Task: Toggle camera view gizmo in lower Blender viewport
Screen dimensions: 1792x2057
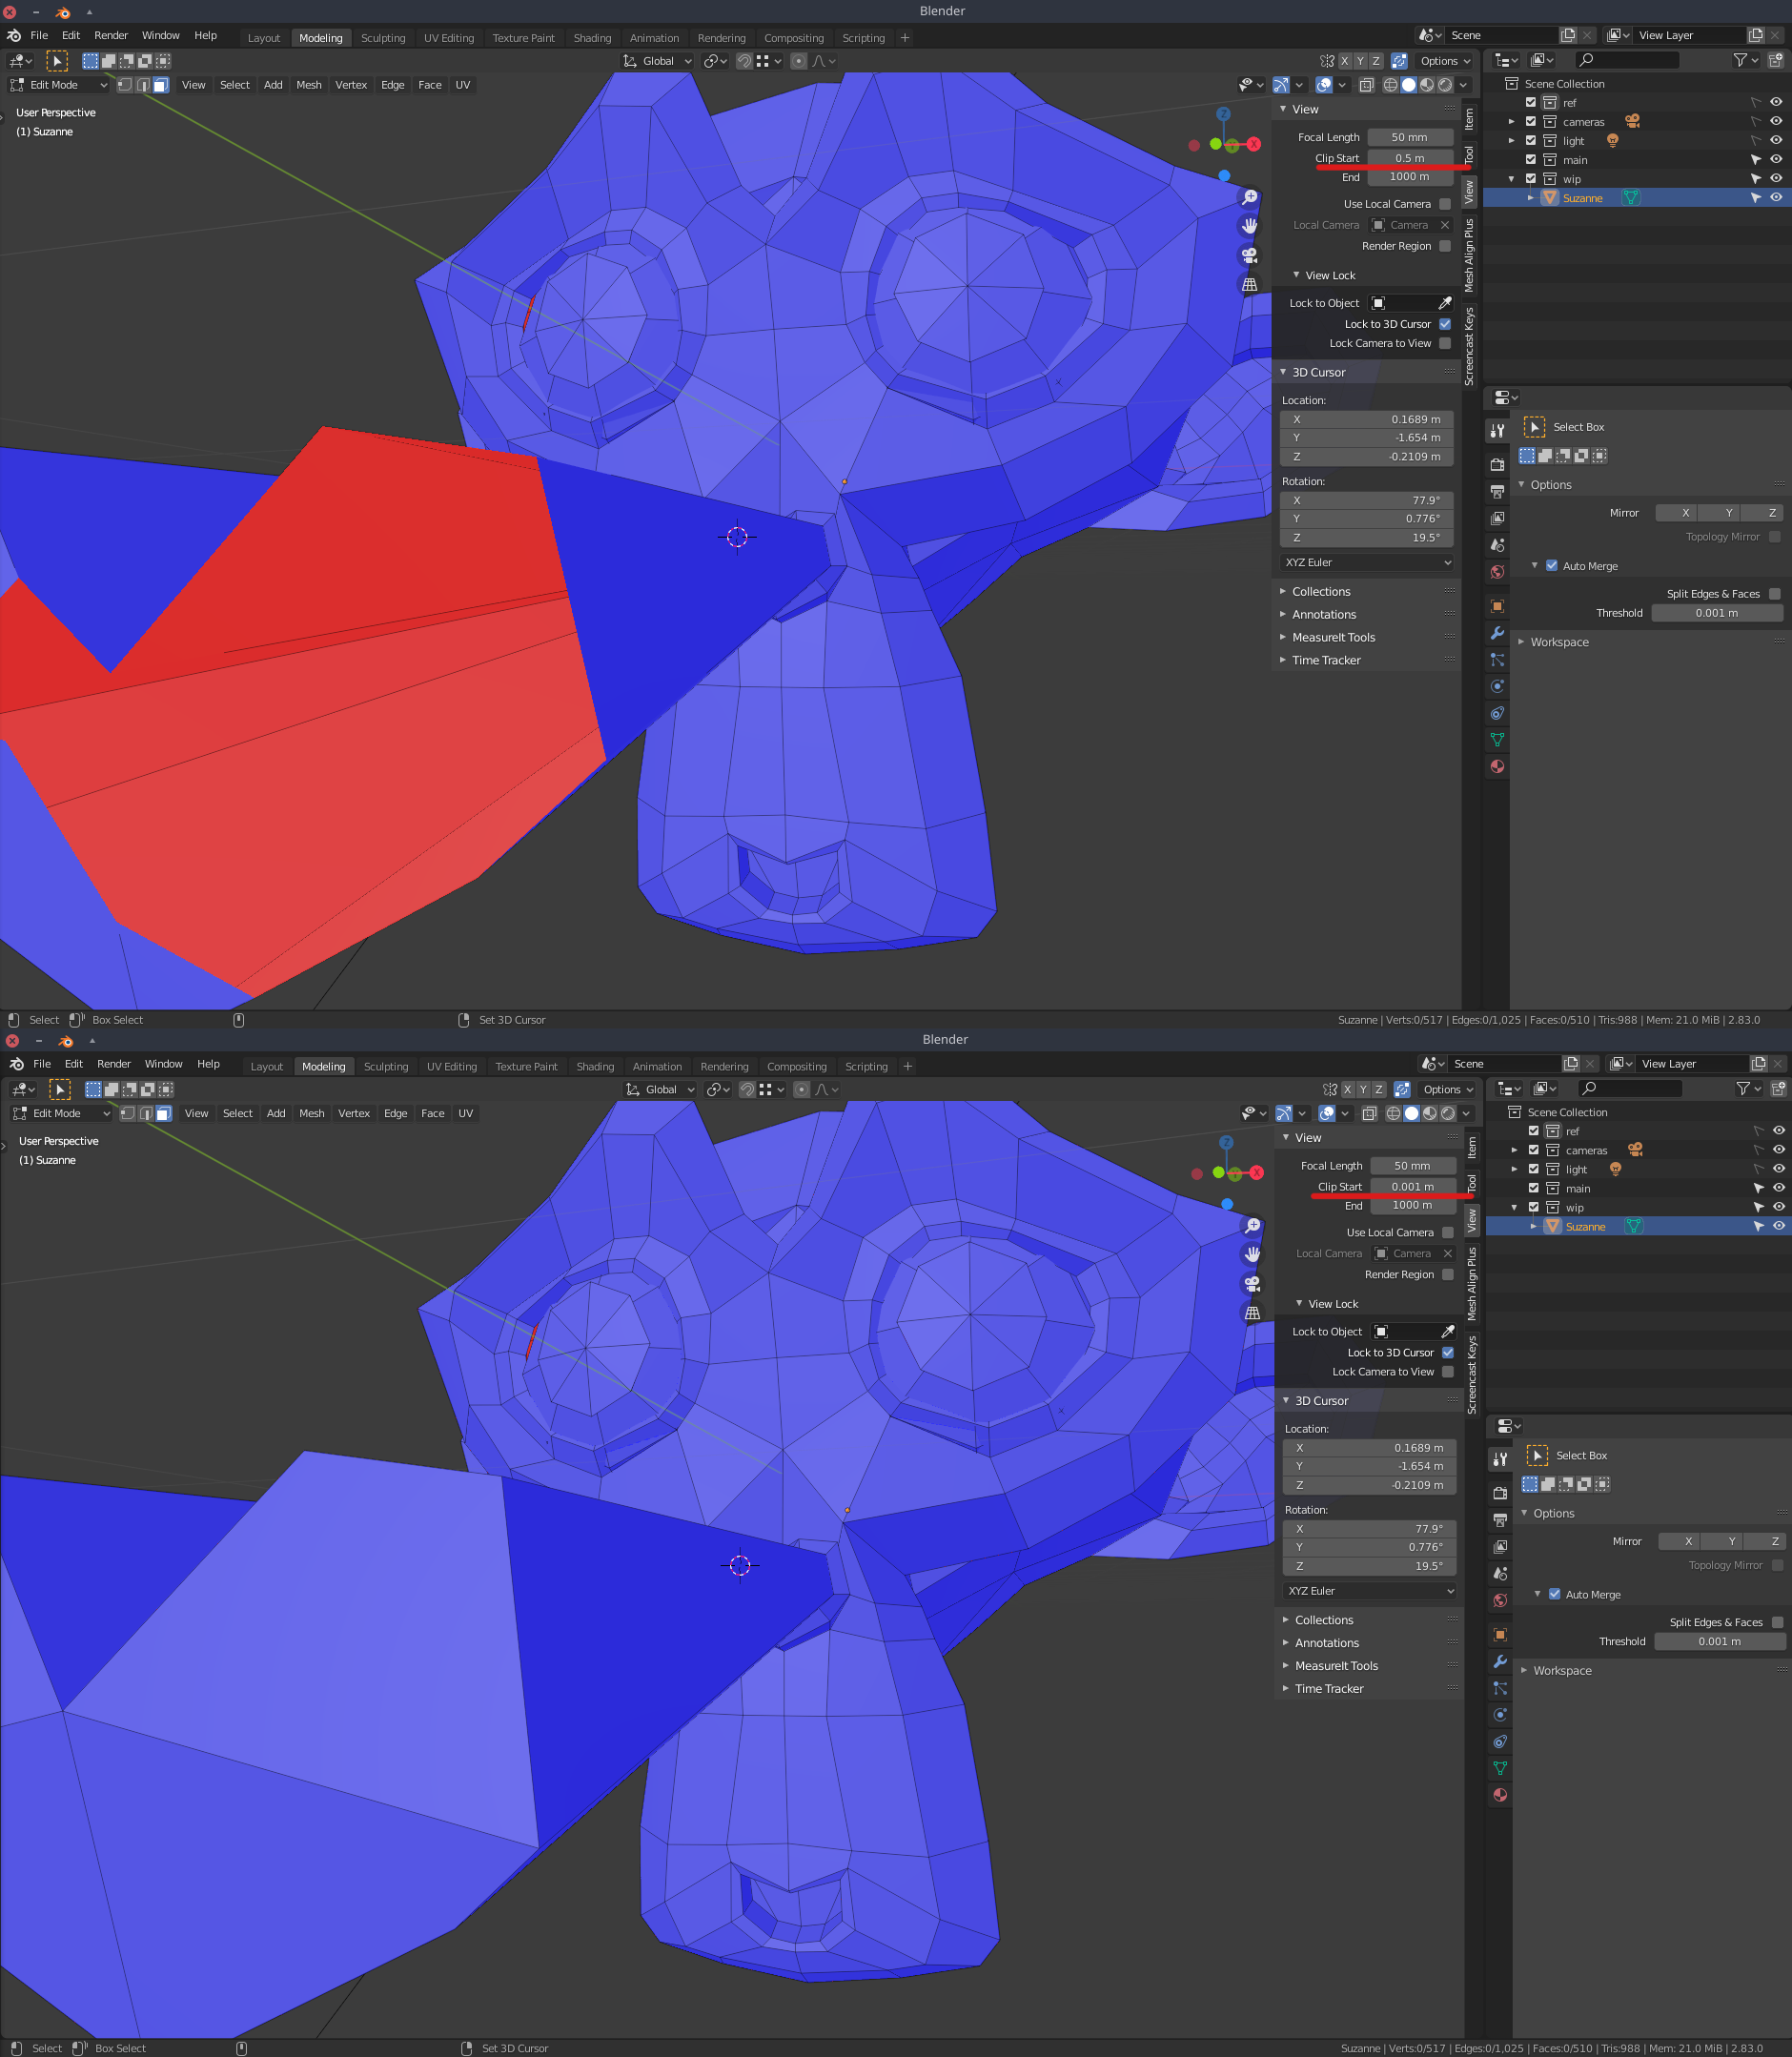Action: [1253, 1283]
